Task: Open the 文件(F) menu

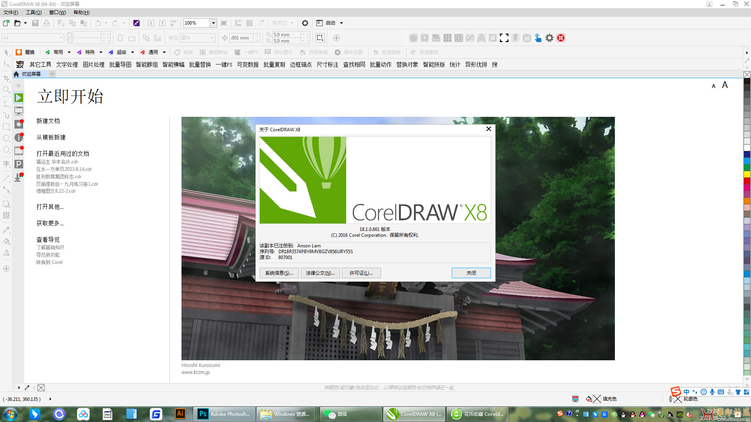Action: coord(11,13)
